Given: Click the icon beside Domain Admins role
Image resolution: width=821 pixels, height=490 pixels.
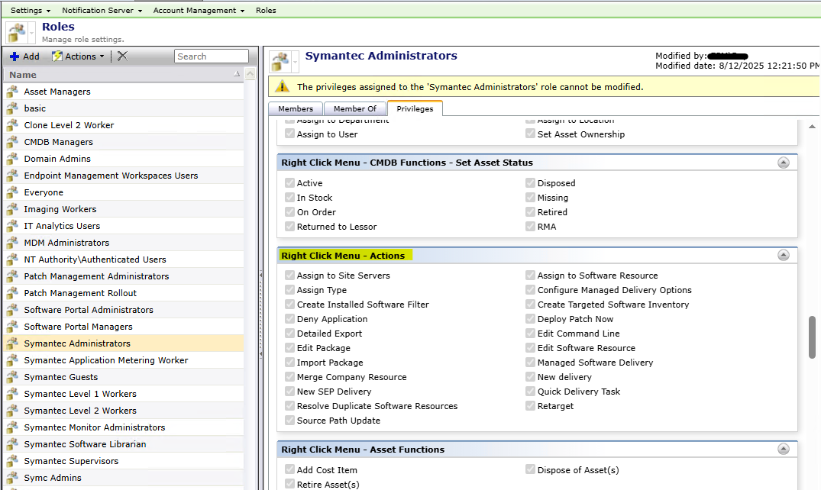Looking at the screenshot, I should coord(12,159).
